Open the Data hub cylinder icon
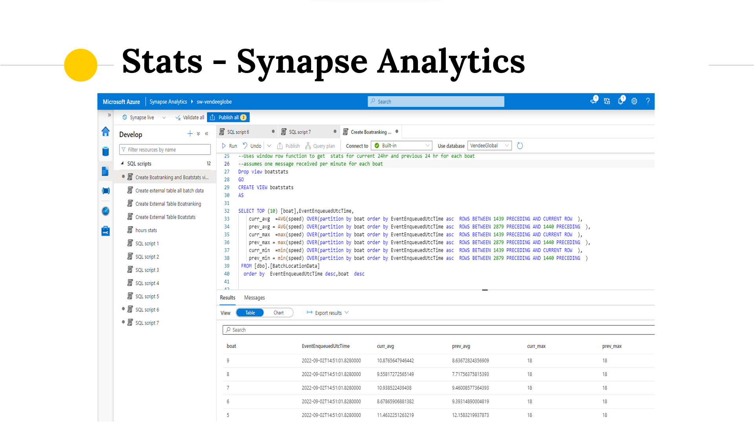Image resolution: width=754 pixels, height=424 pixels. tap(106, 151)
